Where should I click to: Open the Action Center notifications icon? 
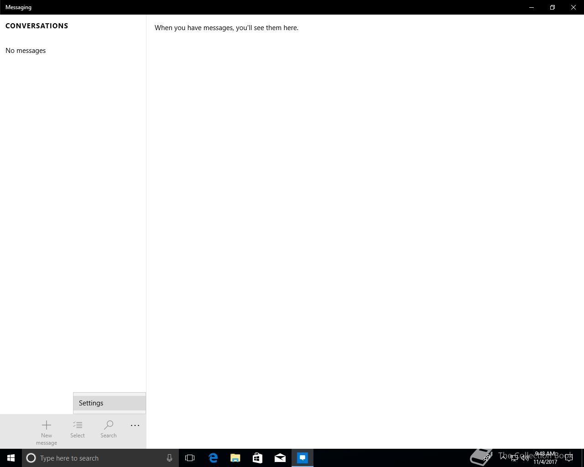(569, 458)
